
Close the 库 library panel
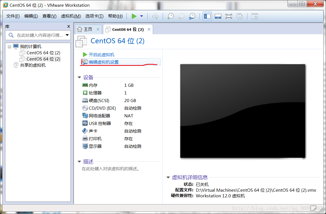(x=68, y=27)
